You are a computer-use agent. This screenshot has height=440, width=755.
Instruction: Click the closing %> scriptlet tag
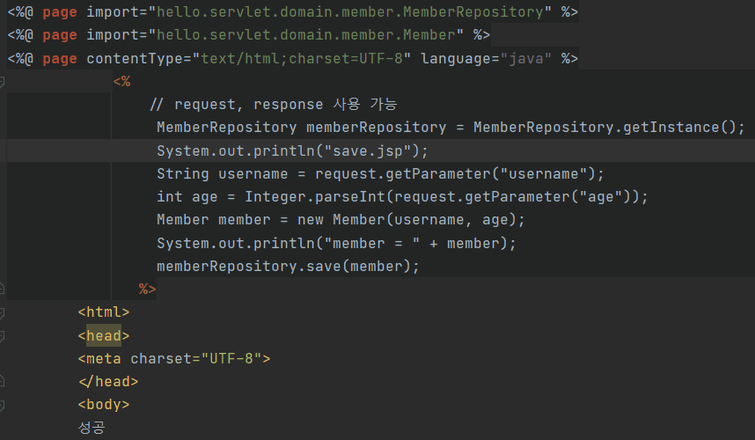(x=147, y=289)
